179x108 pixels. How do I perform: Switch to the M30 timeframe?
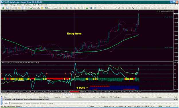point(149,8)
